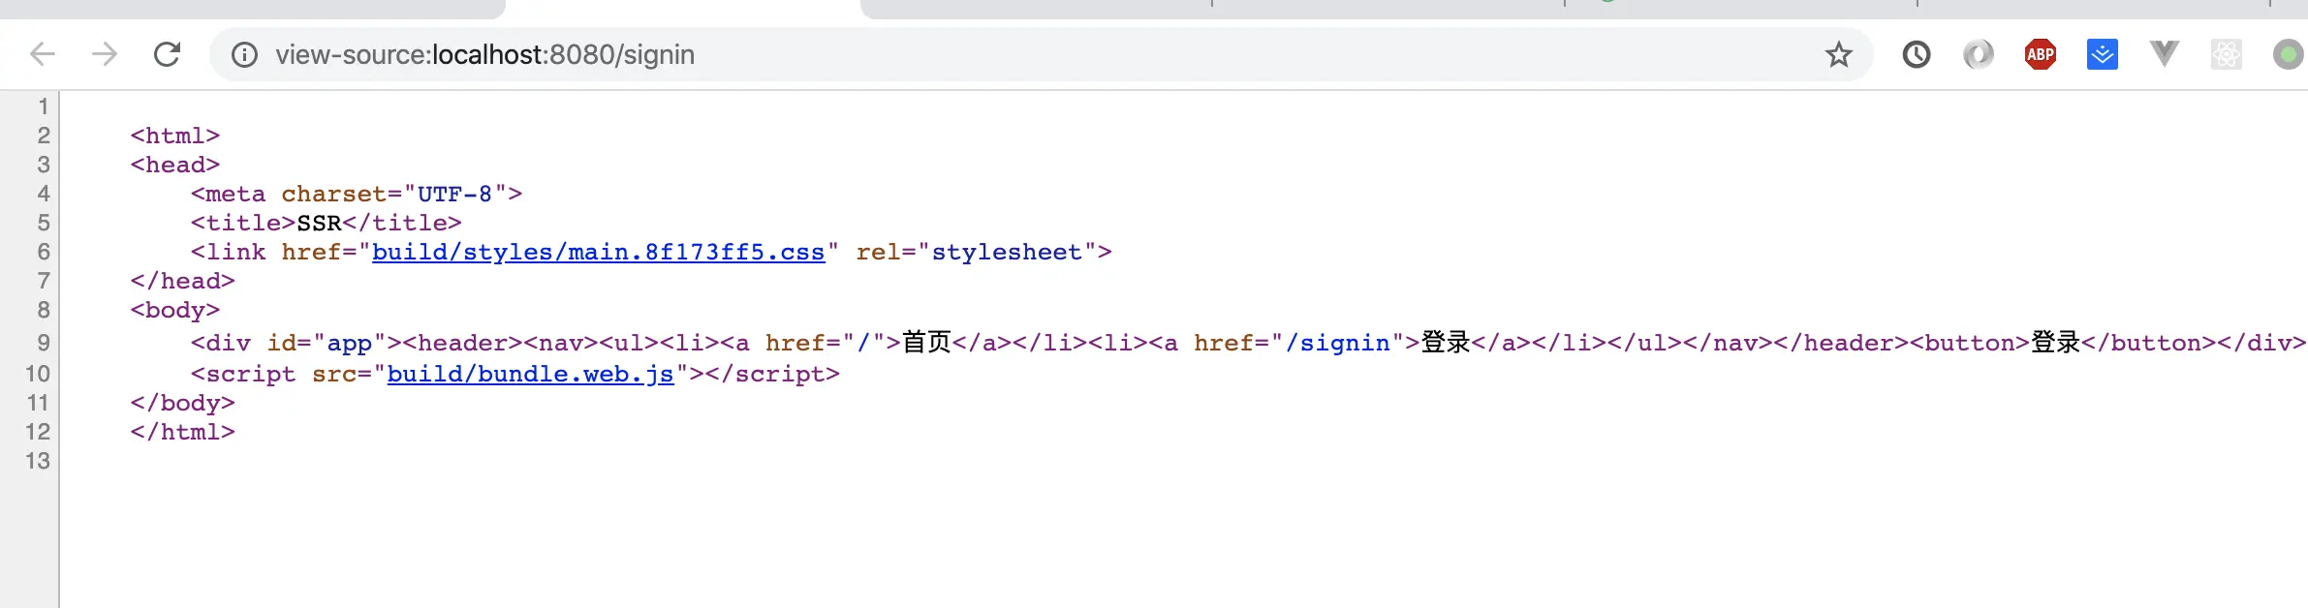Click the 首页 link text in source
Image resolution: width=2308 pixels, height=608 pixels.
(x=926, y=342)
